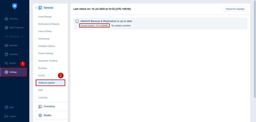Click the Calendar icon in sidebar

tap(6, 54)
